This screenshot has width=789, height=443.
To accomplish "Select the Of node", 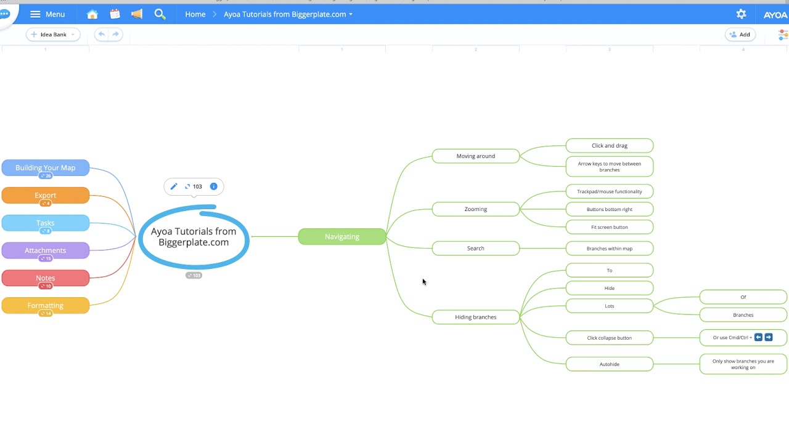I will tap(743, 297).
